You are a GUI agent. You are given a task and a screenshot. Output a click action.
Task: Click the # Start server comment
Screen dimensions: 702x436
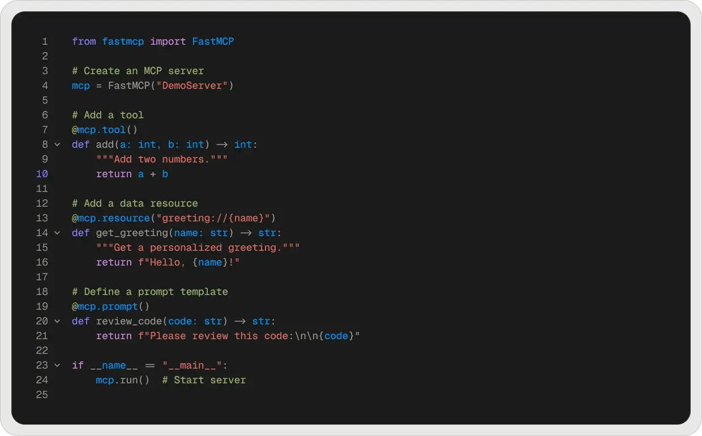click(x=204, y=380)
